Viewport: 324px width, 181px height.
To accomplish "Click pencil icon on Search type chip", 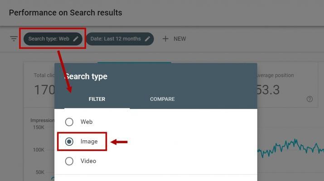I will click(76, 39).
